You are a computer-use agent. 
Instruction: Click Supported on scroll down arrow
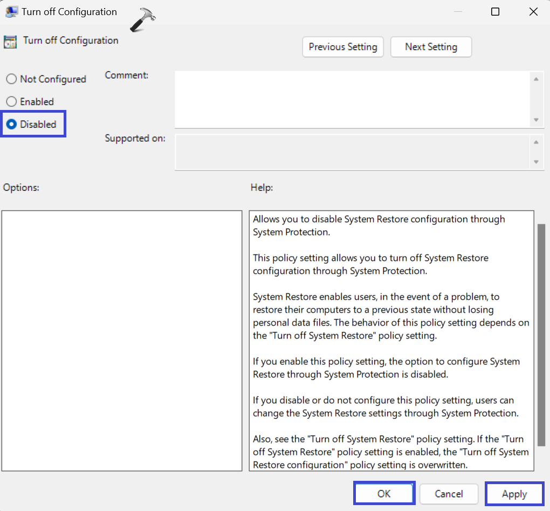pyautogui.click(x=536, y=162)
